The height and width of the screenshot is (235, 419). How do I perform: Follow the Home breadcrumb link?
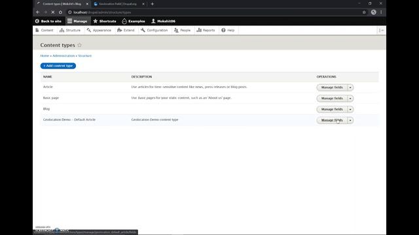(45, 55)
